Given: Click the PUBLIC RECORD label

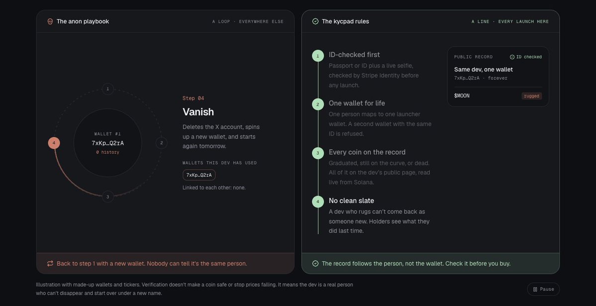Looking at the screenshot, I should tap(473, 57).
